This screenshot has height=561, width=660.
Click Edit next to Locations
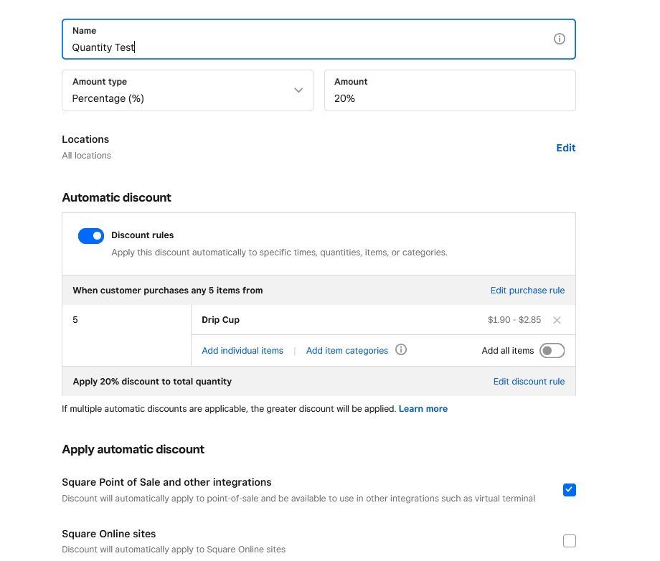point(565,148)
